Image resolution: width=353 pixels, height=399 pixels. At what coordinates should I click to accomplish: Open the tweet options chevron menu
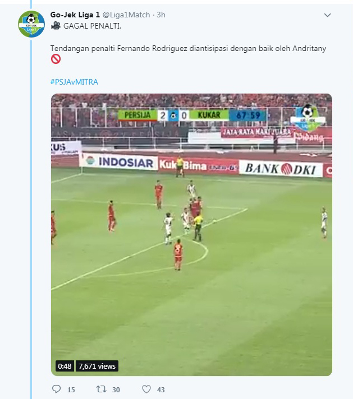[x=327, y=15]
